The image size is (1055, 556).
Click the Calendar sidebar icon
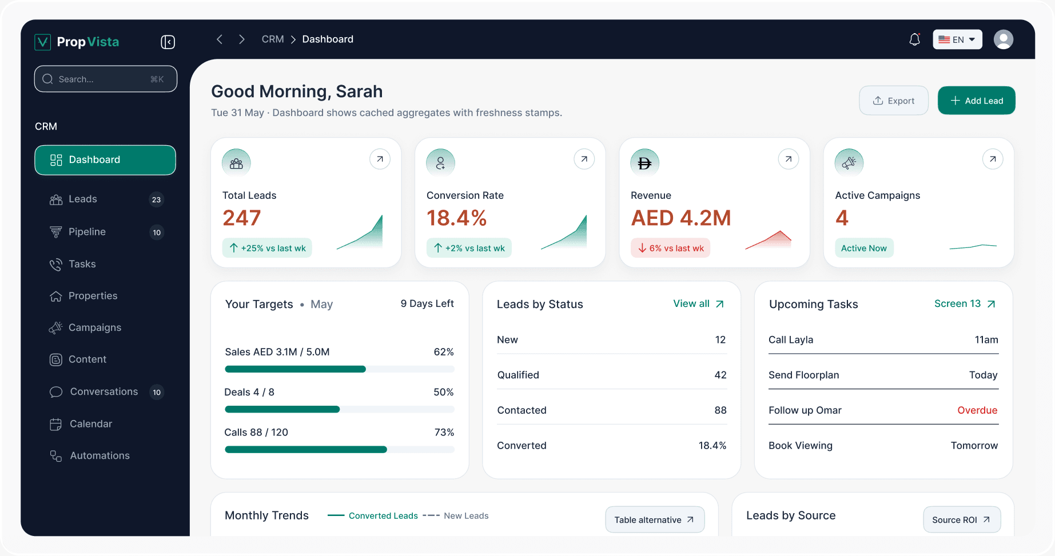pyautogui.click(x=56, y=424)
